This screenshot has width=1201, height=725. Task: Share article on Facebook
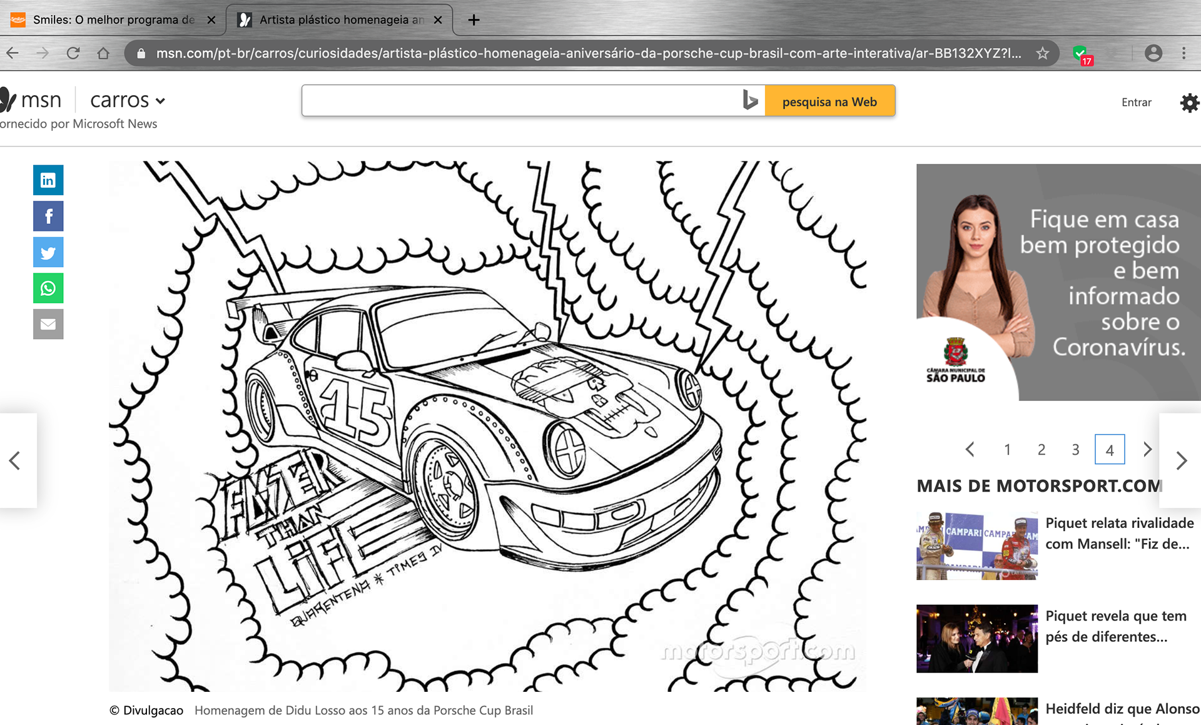(48, 216)
